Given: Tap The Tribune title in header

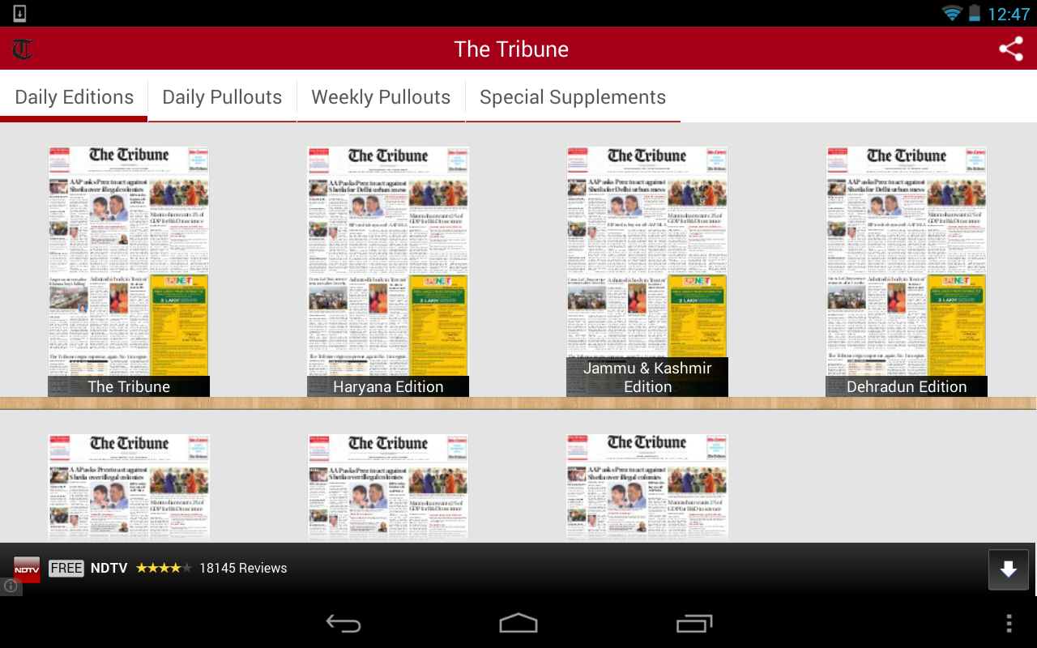Looking at the screenshot, I should (511, 49).
